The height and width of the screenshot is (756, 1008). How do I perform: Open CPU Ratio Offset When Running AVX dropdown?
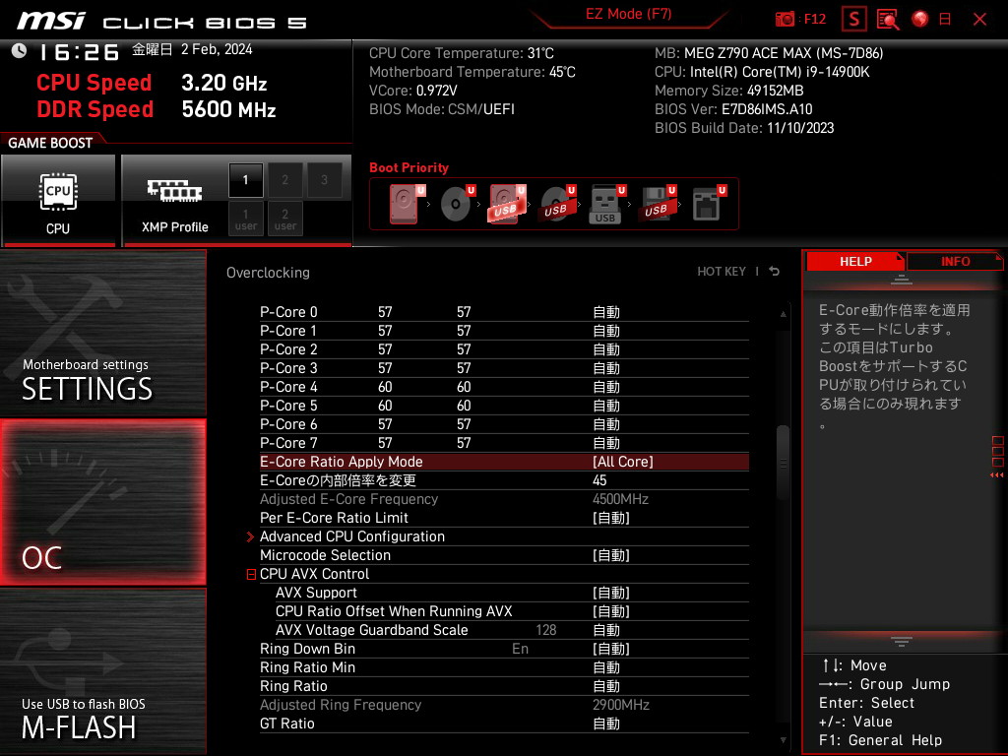[x=610, y=611]
